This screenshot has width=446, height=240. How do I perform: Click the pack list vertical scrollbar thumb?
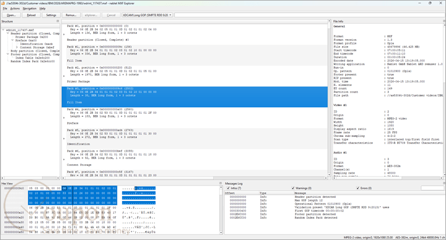pyautogui.click(x=329, y=27)
